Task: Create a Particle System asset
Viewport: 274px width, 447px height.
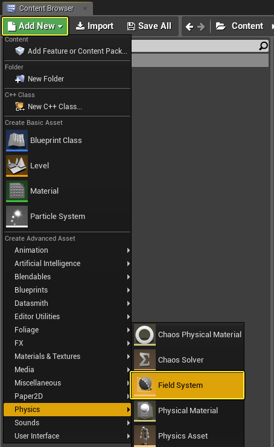Action: (x=67, y=217)
